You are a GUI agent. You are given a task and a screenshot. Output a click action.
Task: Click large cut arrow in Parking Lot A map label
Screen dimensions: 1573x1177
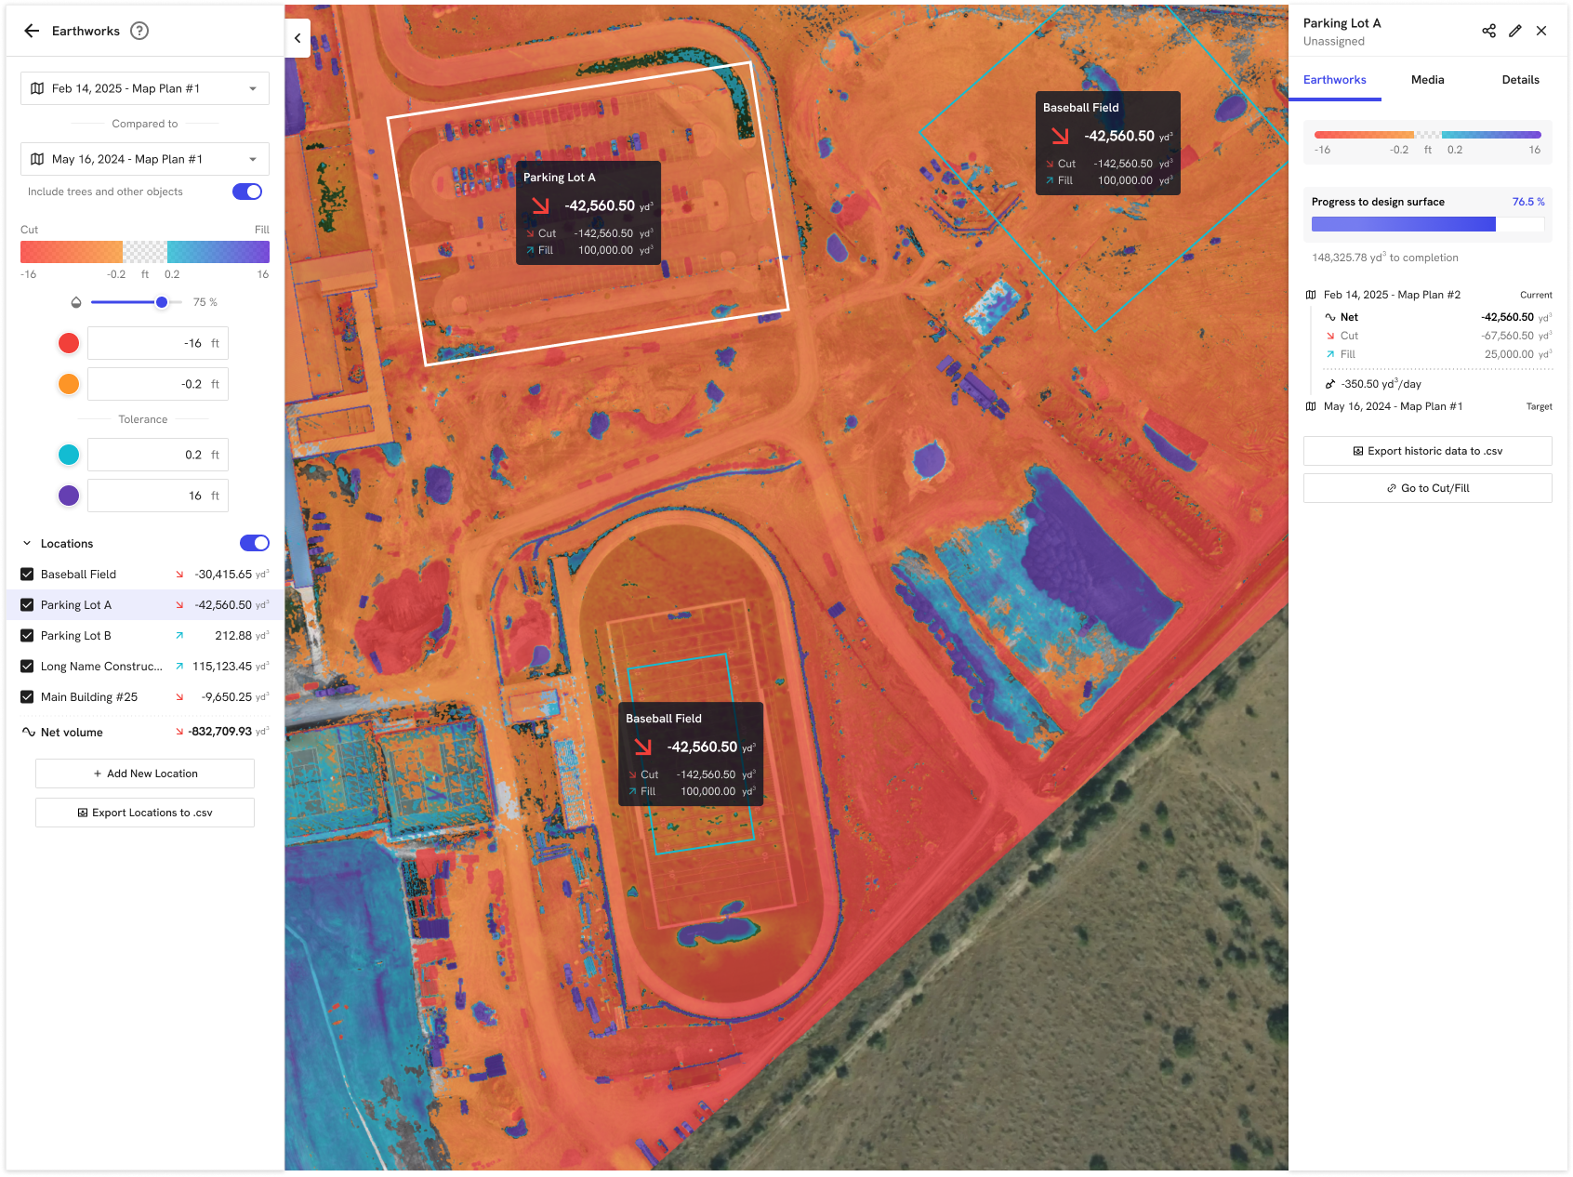point(540,205)
